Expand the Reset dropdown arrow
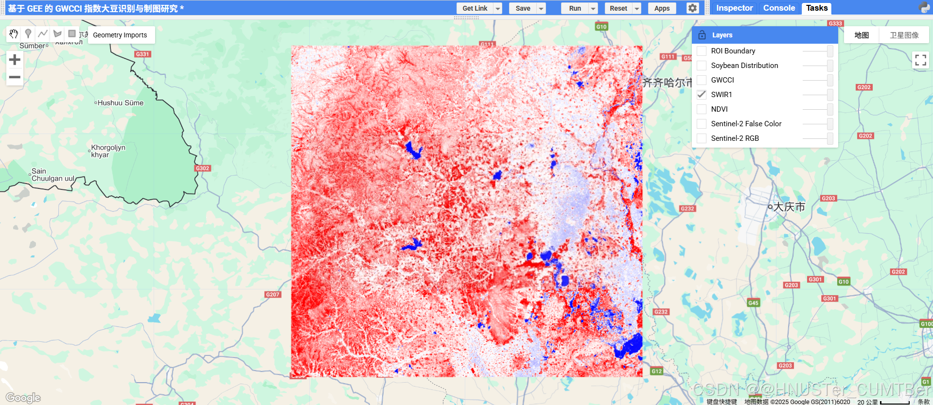Image resolution: width=933 pixels, height=405 pixels. click(x=637, y=8)
